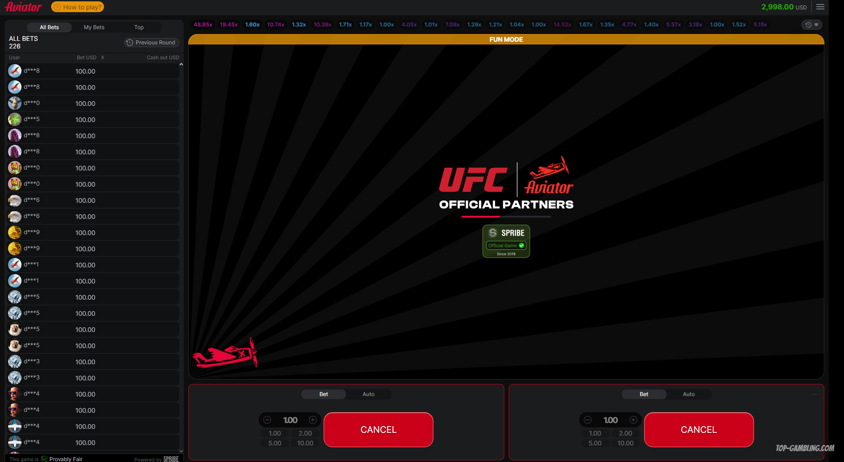Viewport: 844px width, 462px height.
Task: Click the 48.85x multiplier in history
Action: click(x=203, y=25)
